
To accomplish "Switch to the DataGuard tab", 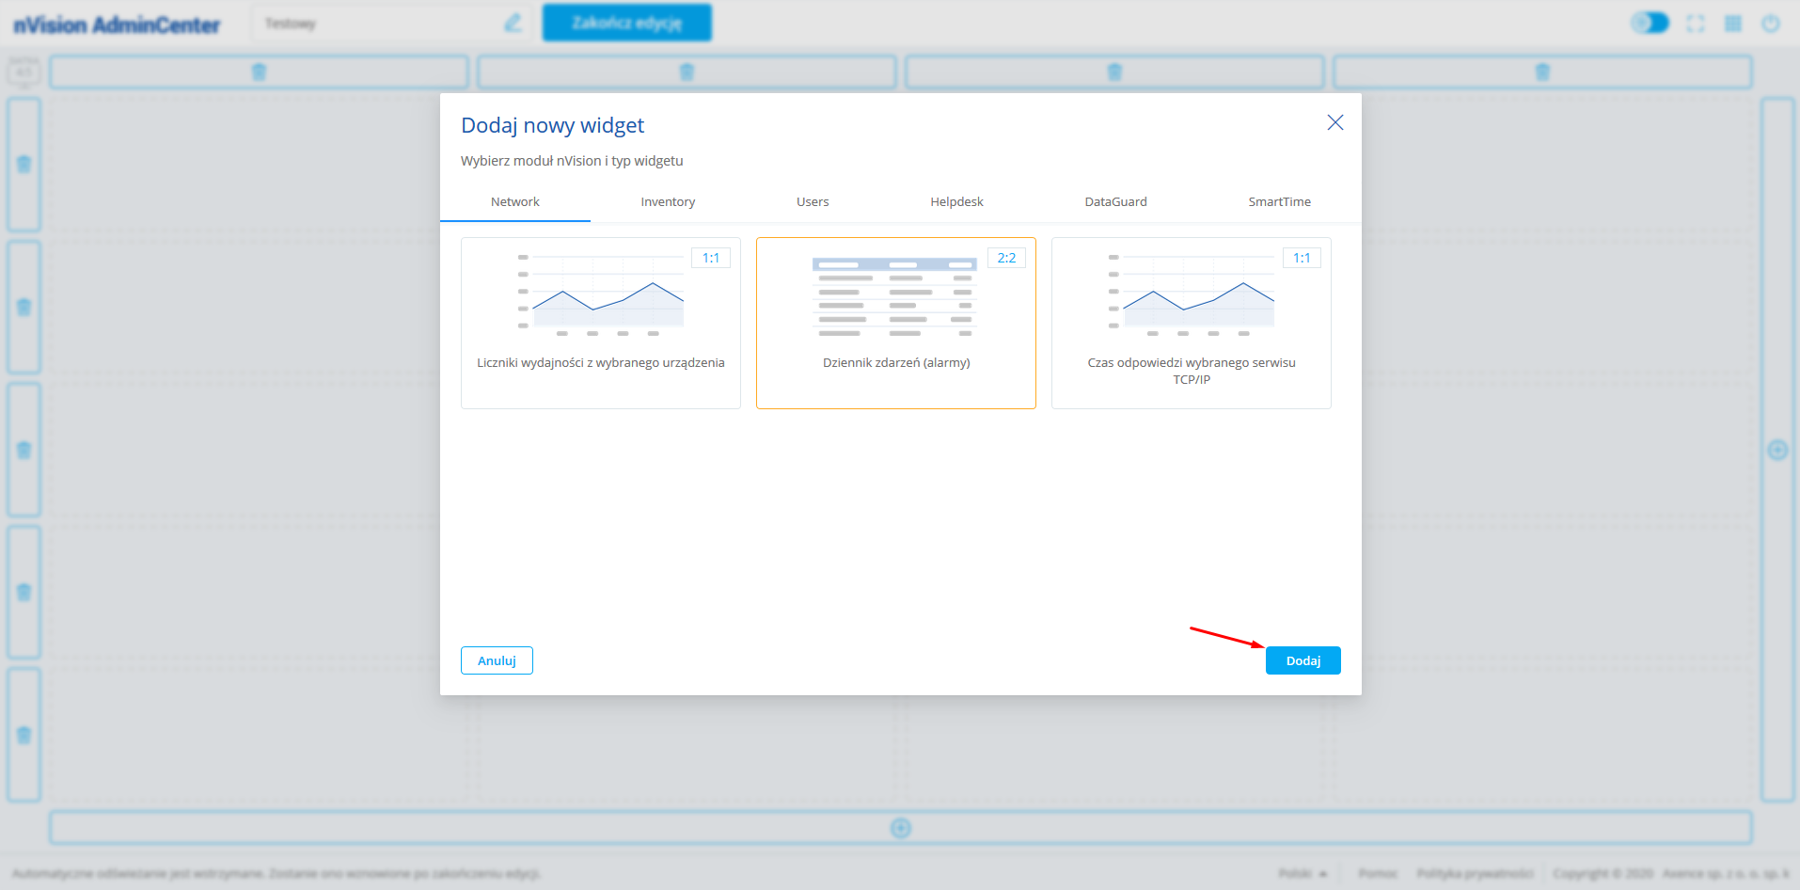I will click(1115, 202).
